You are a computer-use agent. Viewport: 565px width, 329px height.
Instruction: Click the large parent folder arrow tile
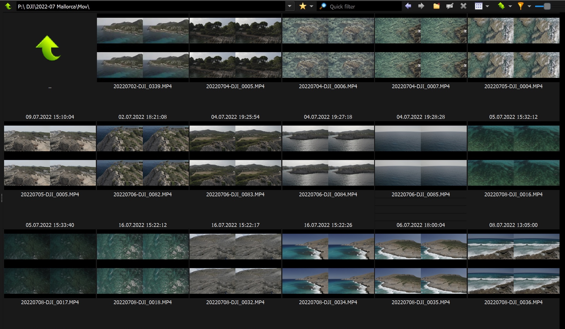coord(49,48)
